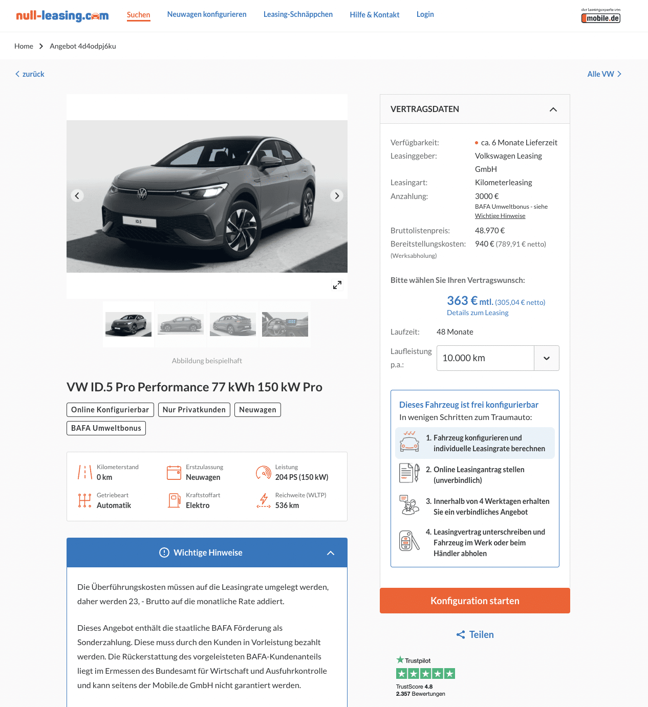Viewport: 648px width, 707px height.
Task: Click the 536 km Reichweite value
Action: [x=287, y=505]
